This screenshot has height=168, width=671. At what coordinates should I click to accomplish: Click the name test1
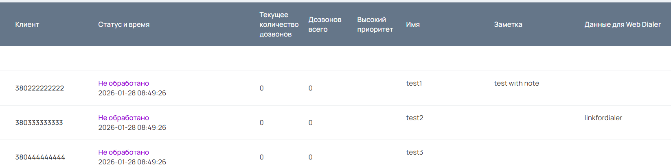tap(414, 83)
